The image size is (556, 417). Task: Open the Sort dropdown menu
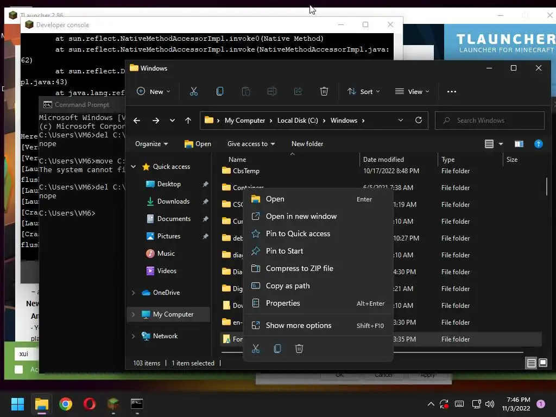363,91
